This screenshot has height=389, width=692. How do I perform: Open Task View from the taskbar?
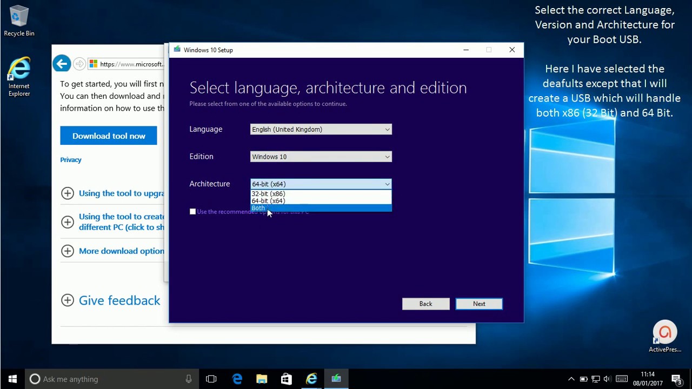click(211, 379)
